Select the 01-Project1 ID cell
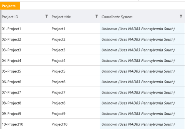 pos(25,29)
